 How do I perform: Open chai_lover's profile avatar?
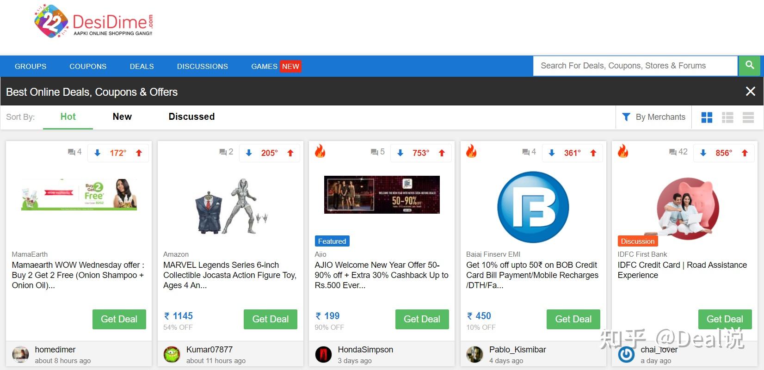(x=626, y=354)
